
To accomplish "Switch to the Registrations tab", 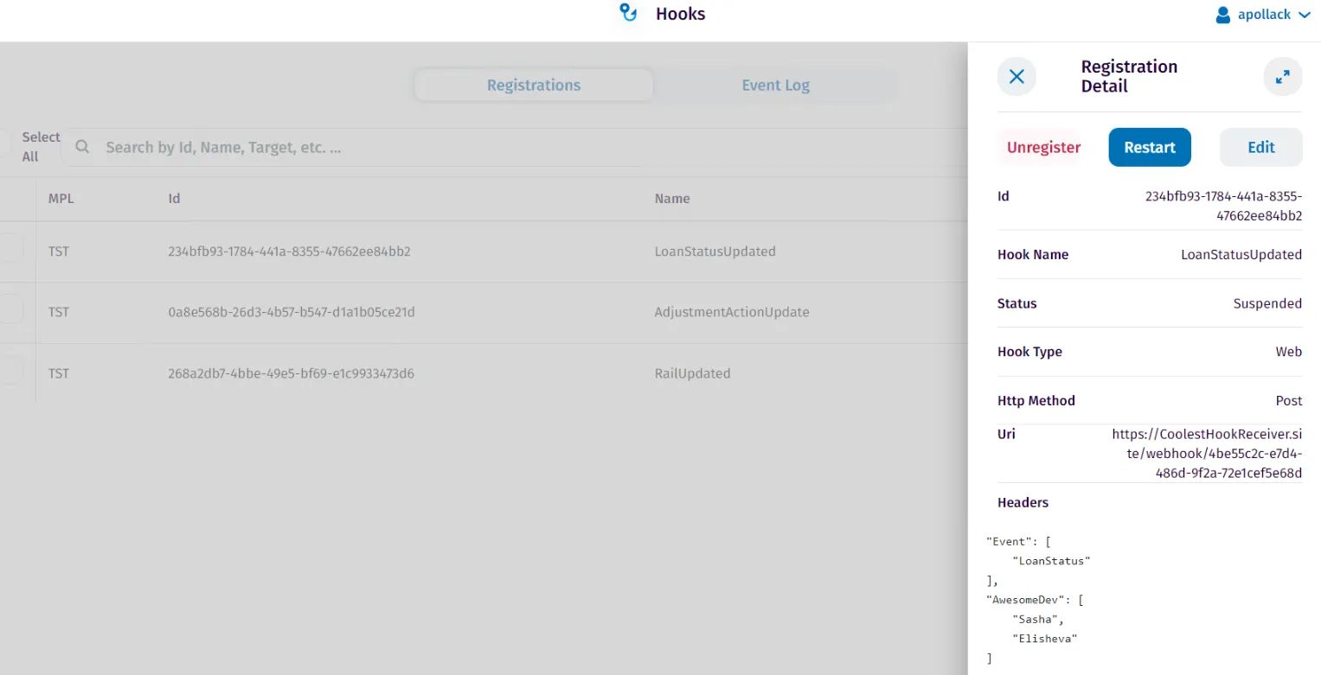I will [x=534, y=86].
